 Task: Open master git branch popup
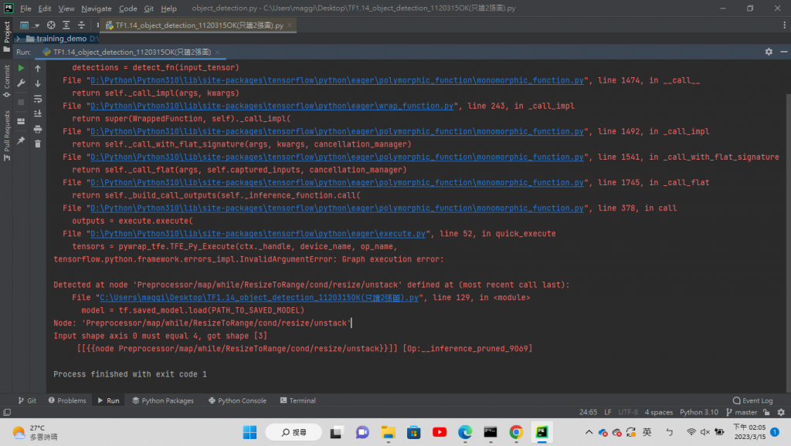point(742,412)
